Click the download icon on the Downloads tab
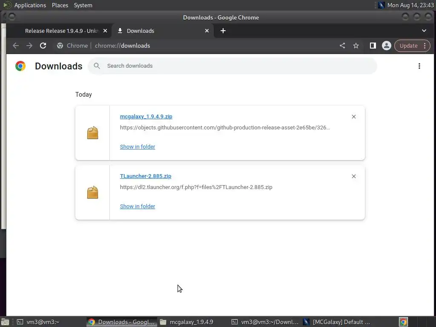Screen dimensions: 436x327 pyautogui.click(x=120, y=31)
